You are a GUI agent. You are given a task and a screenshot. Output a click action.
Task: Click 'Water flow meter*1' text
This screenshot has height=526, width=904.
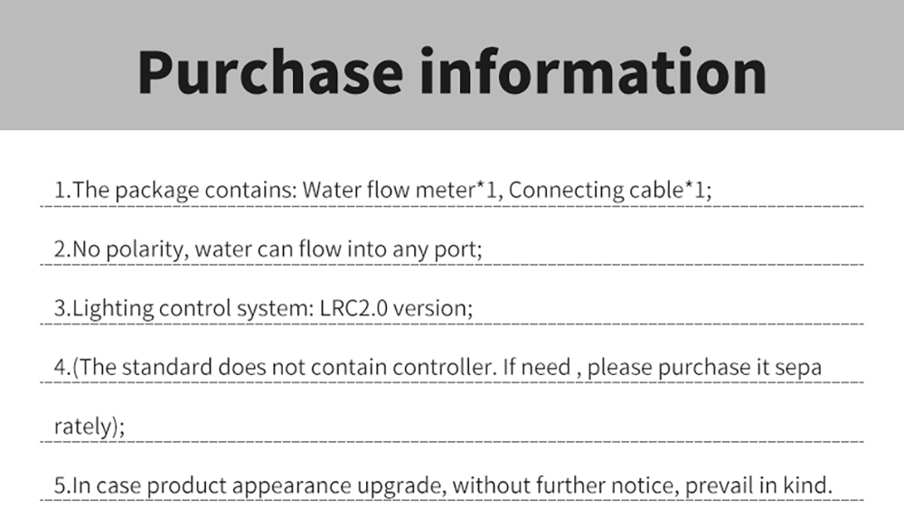pos(399,190)
